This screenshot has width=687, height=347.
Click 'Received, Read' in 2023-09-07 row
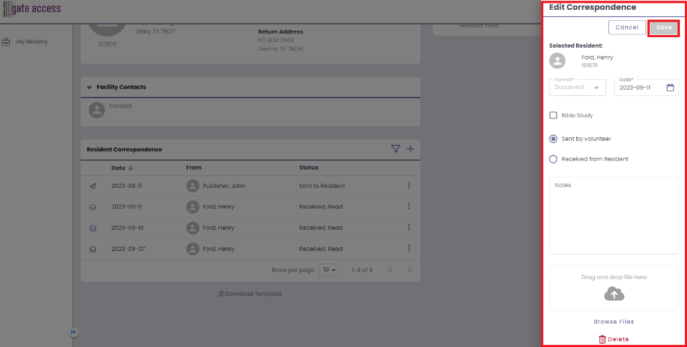[x=321, y=249]
